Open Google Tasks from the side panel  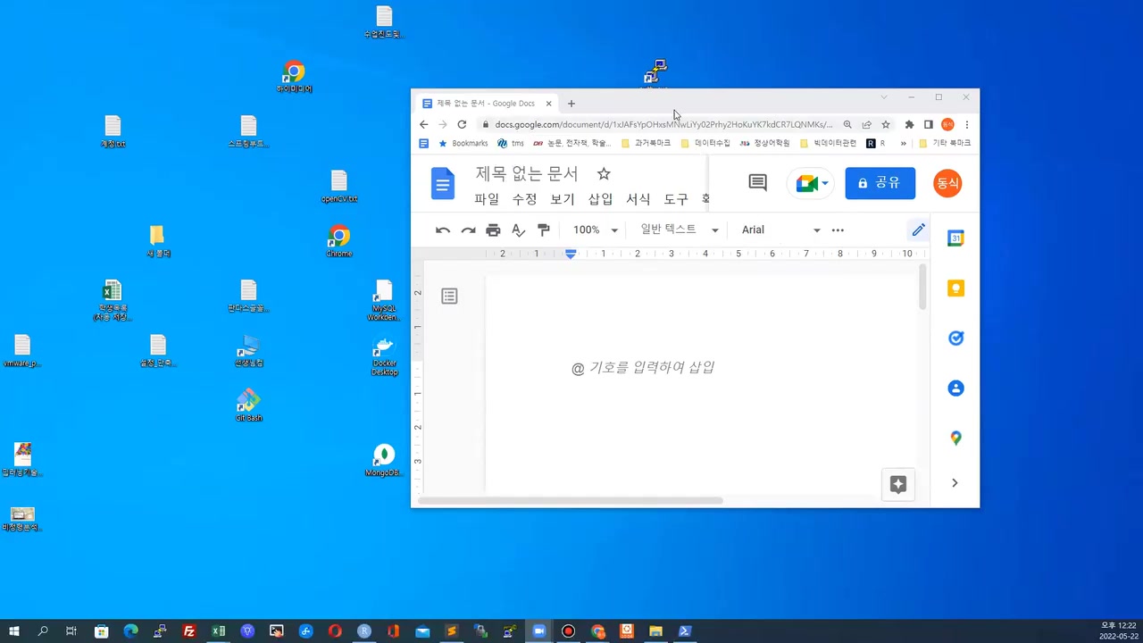(x=955, y=338)
